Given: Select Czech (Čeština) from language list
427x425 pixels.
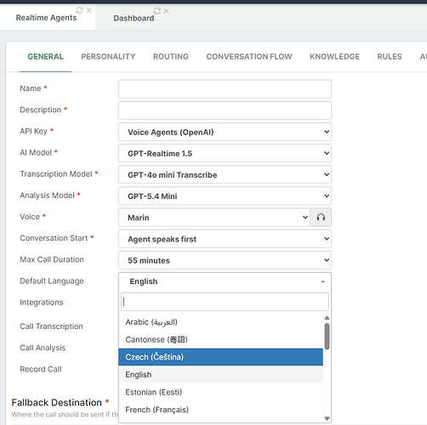Looking at the screenshot, I should 220,357.
